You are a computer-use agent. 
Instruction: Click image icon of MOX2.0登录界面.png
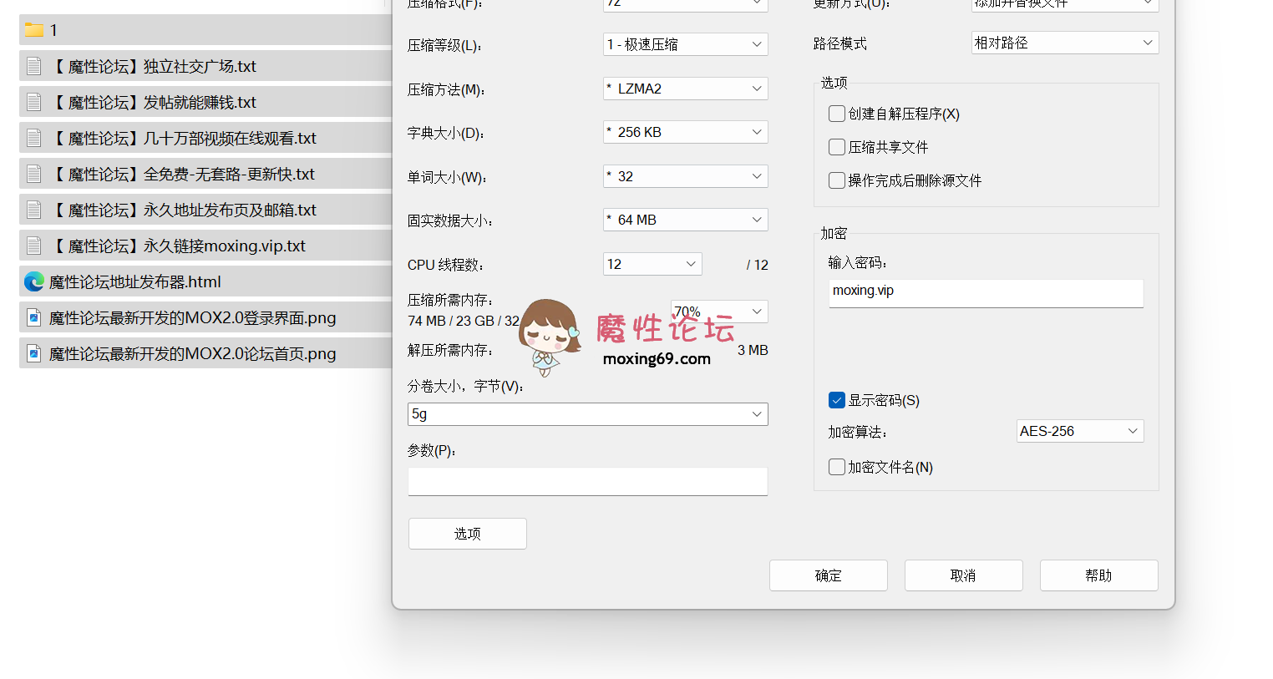34,317
